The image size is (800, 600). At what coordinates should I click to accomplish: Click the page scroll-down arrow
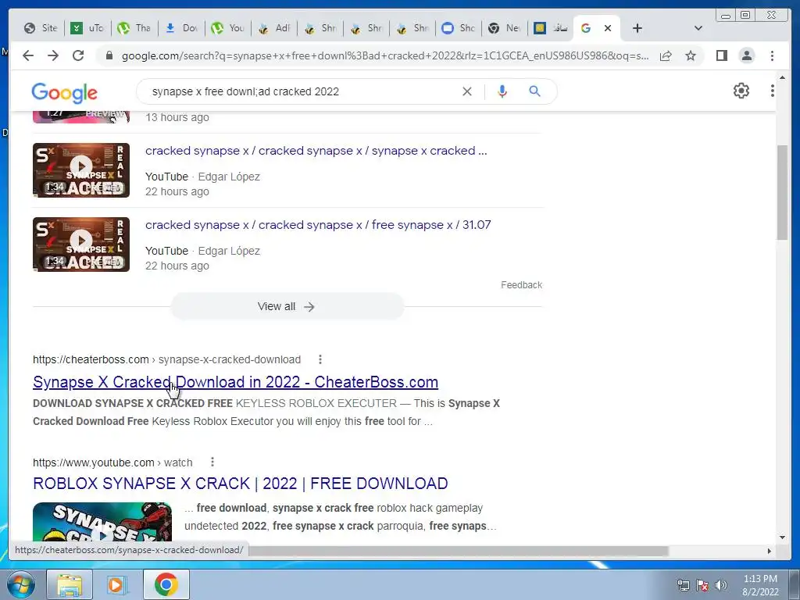coord(783,537)
